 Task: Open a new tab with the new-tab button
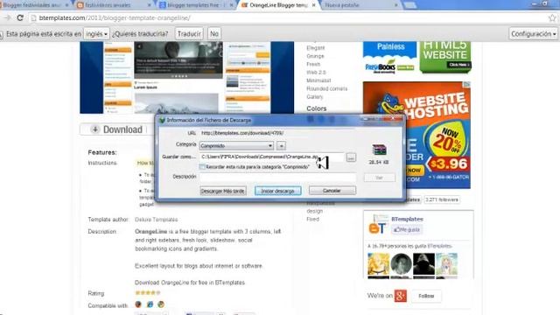coord(409,5)
